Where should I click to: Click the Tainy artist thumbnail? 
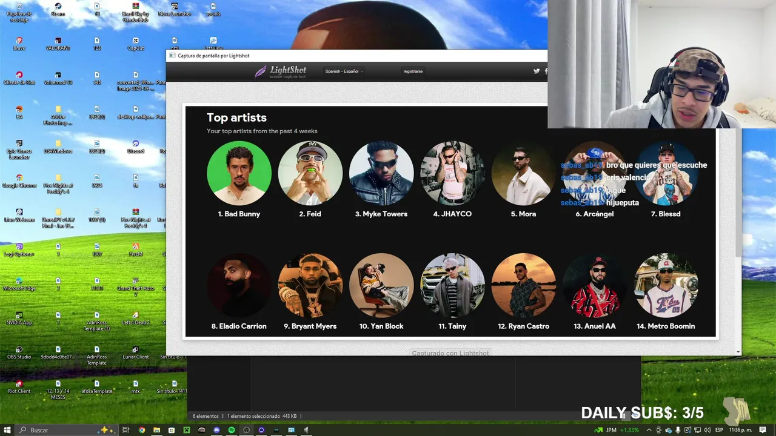pyautogui.click(x=452, y=285)
